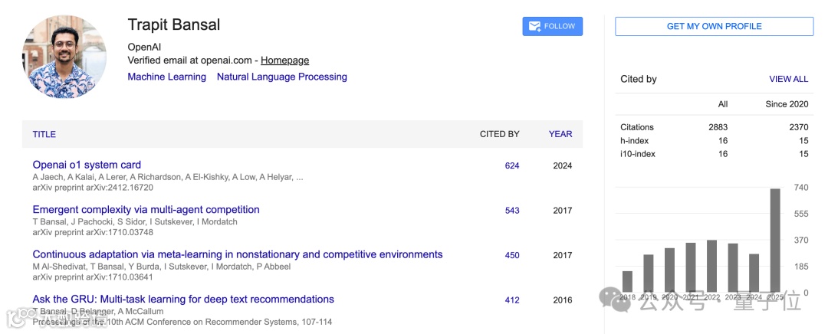Open the Homepage link
Screen dimensions: 828x334
tap(284, 61)
